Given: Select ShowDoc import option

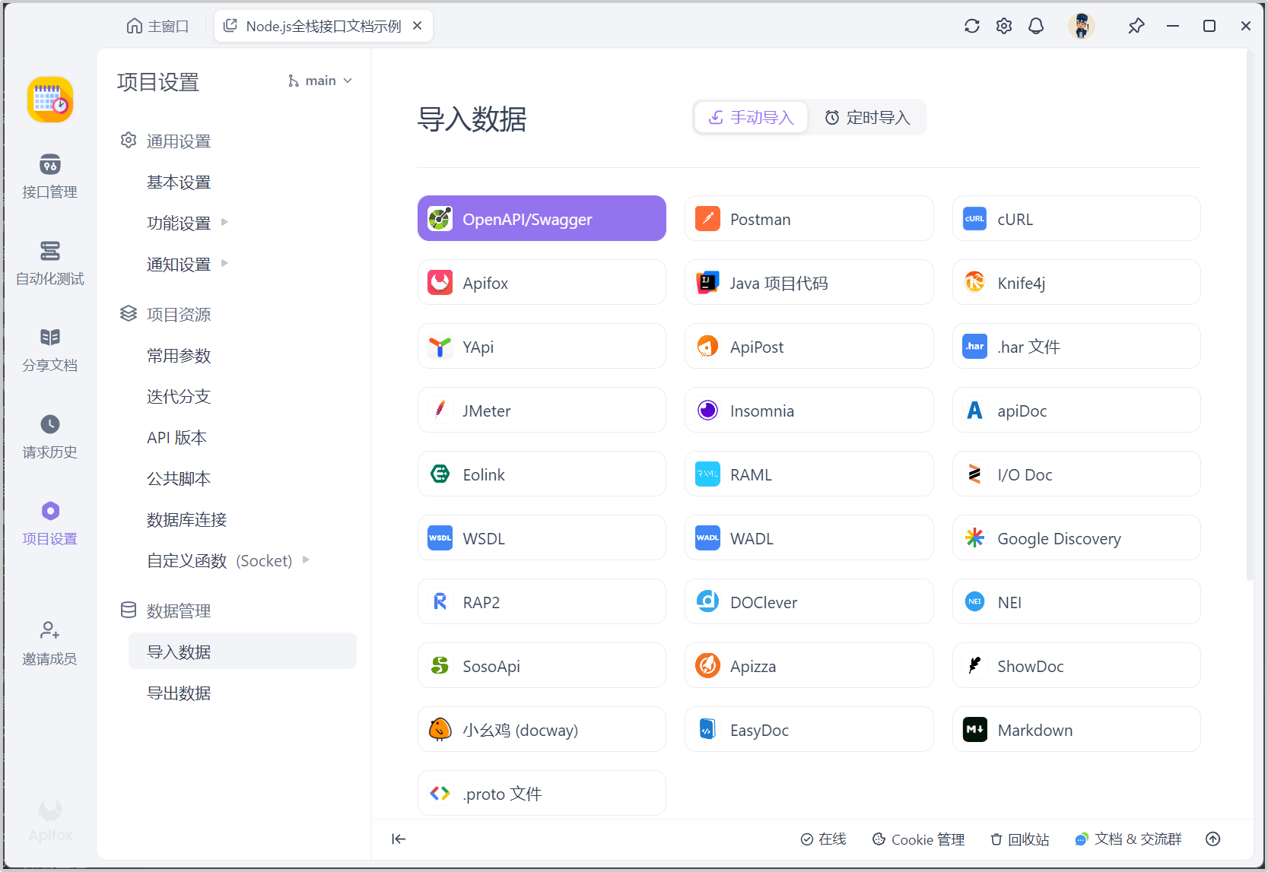Looking at the screenshot, I should point(1076,665).
